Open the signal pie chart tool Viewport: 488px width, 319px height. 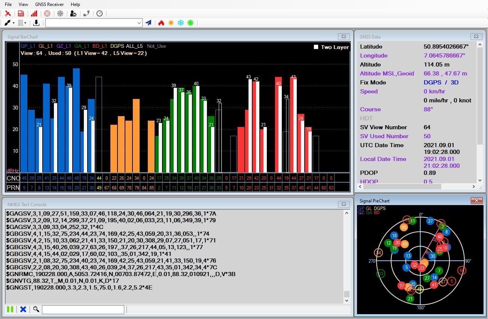pyautogui.click(x=46, y=13)
